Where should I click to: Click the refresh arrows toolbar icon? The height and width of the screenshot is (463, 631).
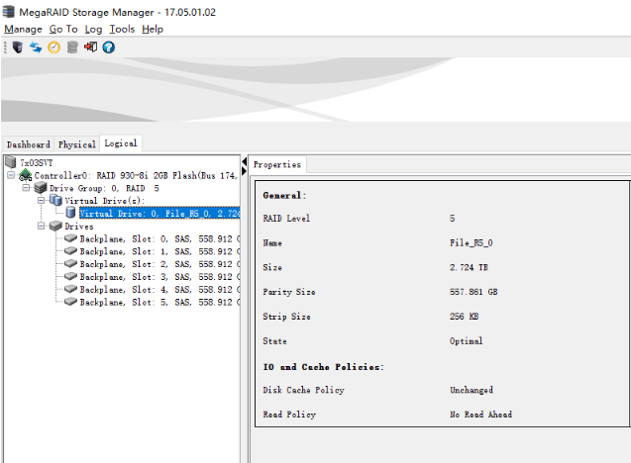click(36, 46)
